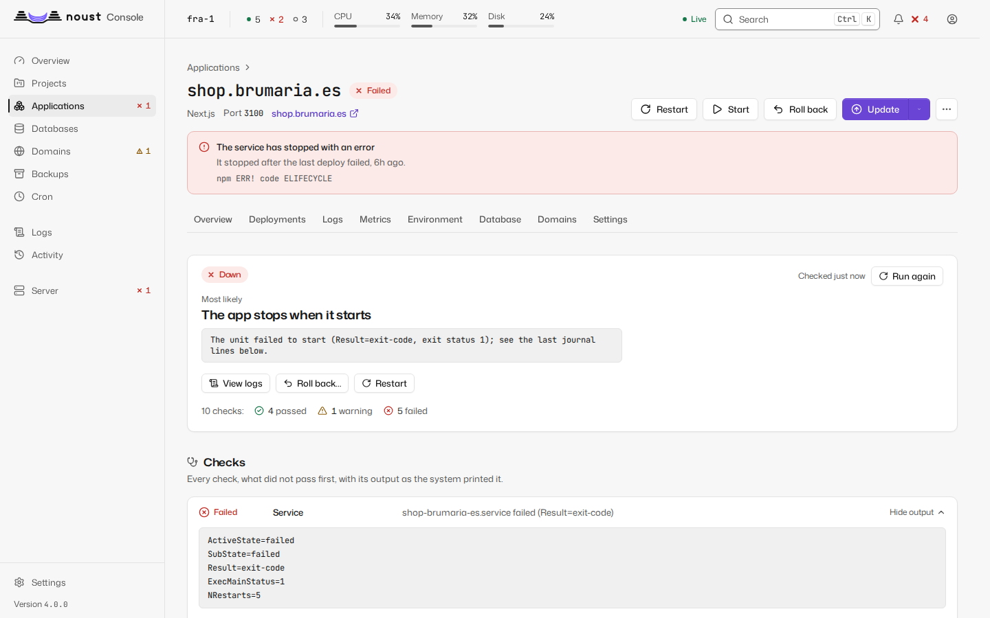Click Restart in the diagnosis card
Image resolution: width=990 pixels, height=618 pixels.
tap(384, 383)
